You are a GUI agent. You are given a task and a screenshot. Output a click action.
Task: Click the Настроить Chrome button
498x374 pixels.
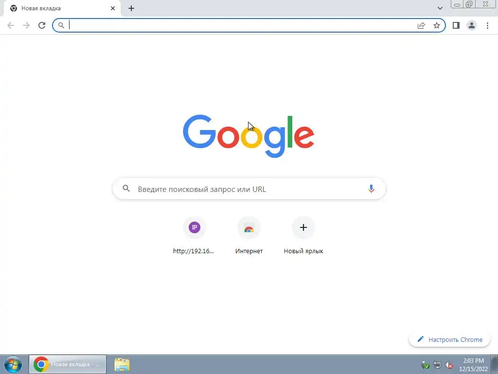click(450, 339)
